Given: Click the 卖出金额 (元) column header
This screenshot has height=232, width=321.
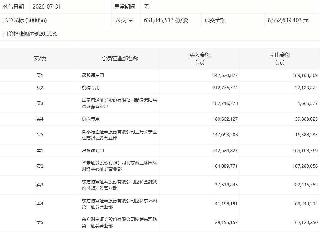Looking at the screenshot, I should [280, 59].
